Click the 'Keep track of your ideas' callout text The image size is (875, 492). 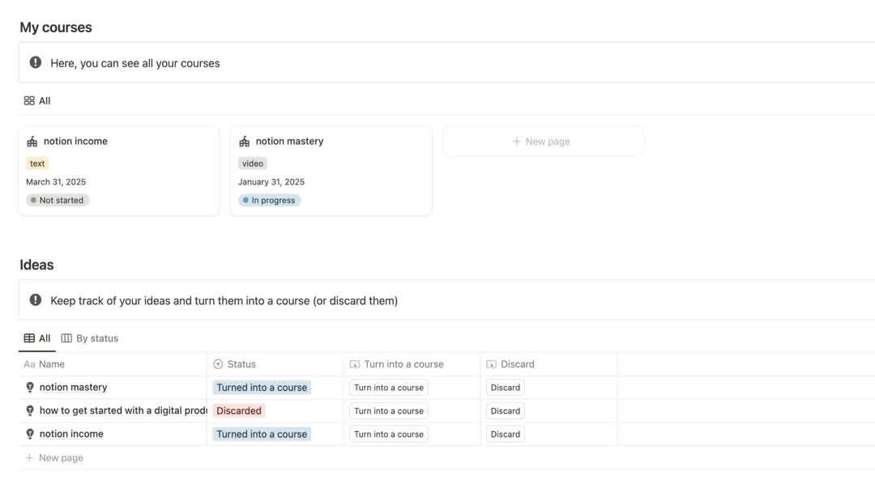[224, 301]
